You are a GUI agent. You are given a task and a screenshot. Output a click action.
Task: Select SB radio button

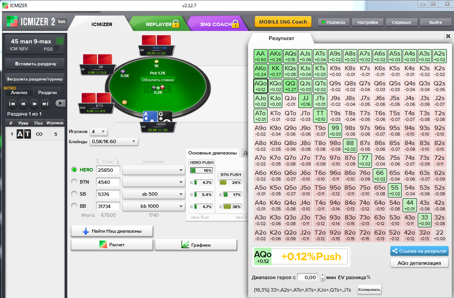click(74, 194)
